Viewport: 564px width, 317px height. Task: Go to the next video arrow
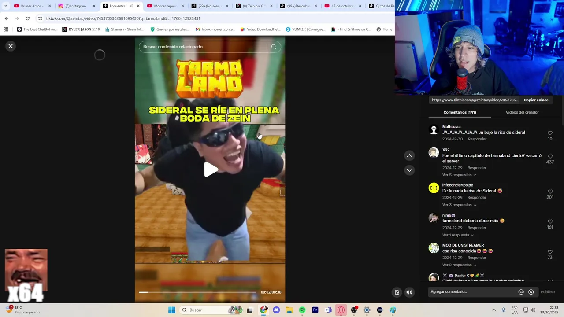409,170
